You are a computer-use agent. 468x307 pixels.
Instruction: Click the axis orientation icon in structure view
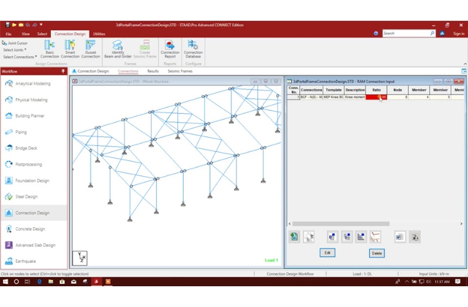coord(80,258)
